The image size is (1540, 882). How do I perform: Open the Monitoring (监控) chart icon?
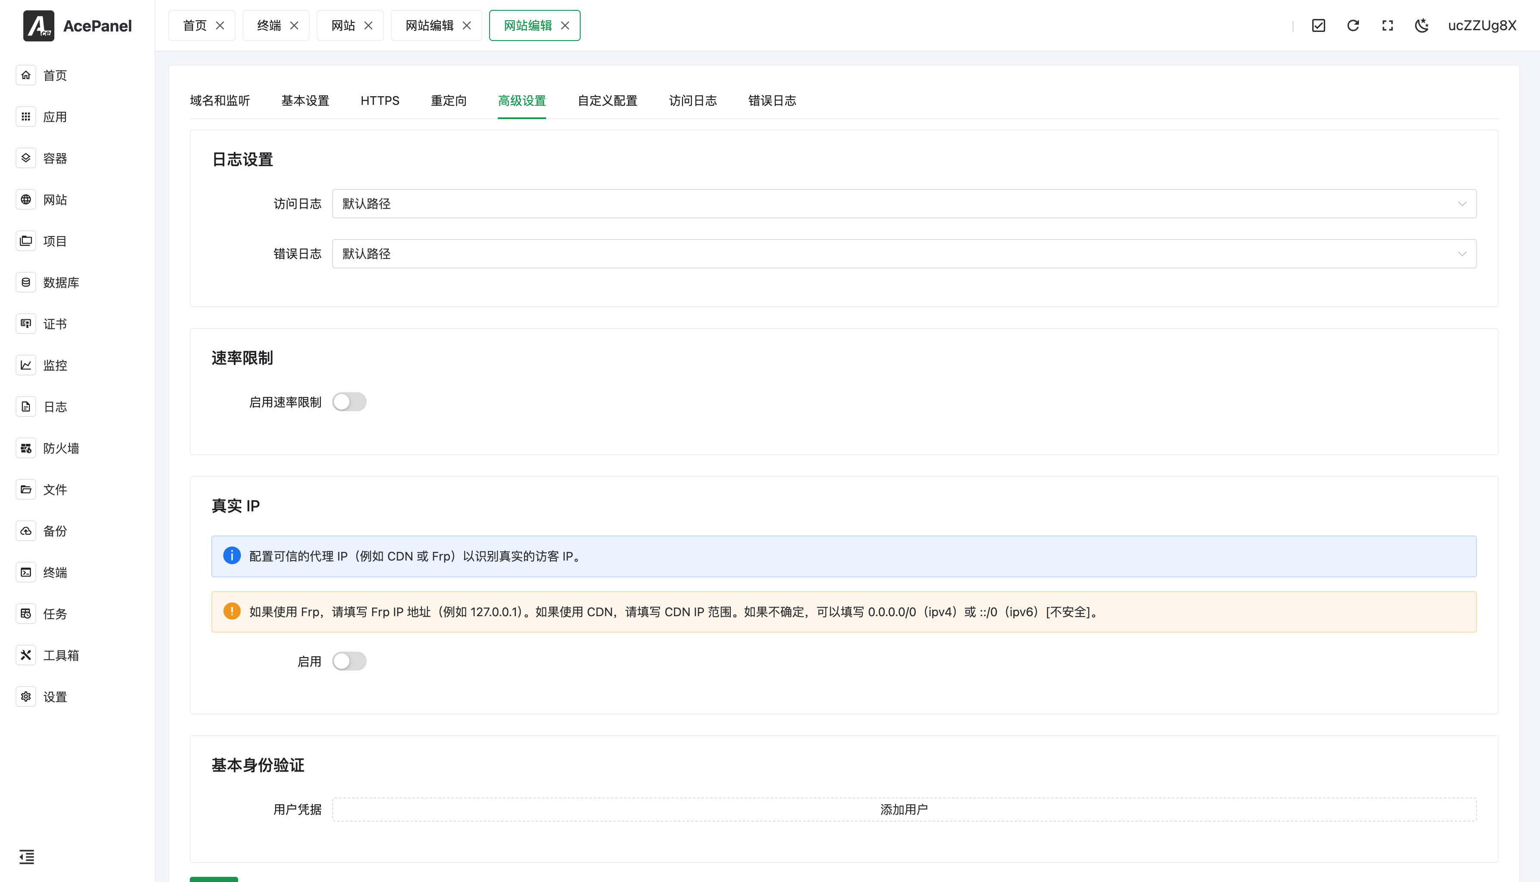pyautogui.click(x=25, y=365)
